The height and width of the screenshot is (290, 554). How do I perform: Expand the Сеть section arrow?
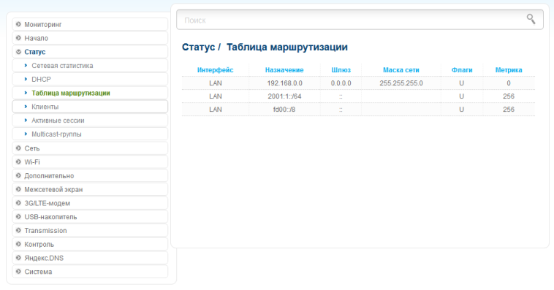[18, 148]
